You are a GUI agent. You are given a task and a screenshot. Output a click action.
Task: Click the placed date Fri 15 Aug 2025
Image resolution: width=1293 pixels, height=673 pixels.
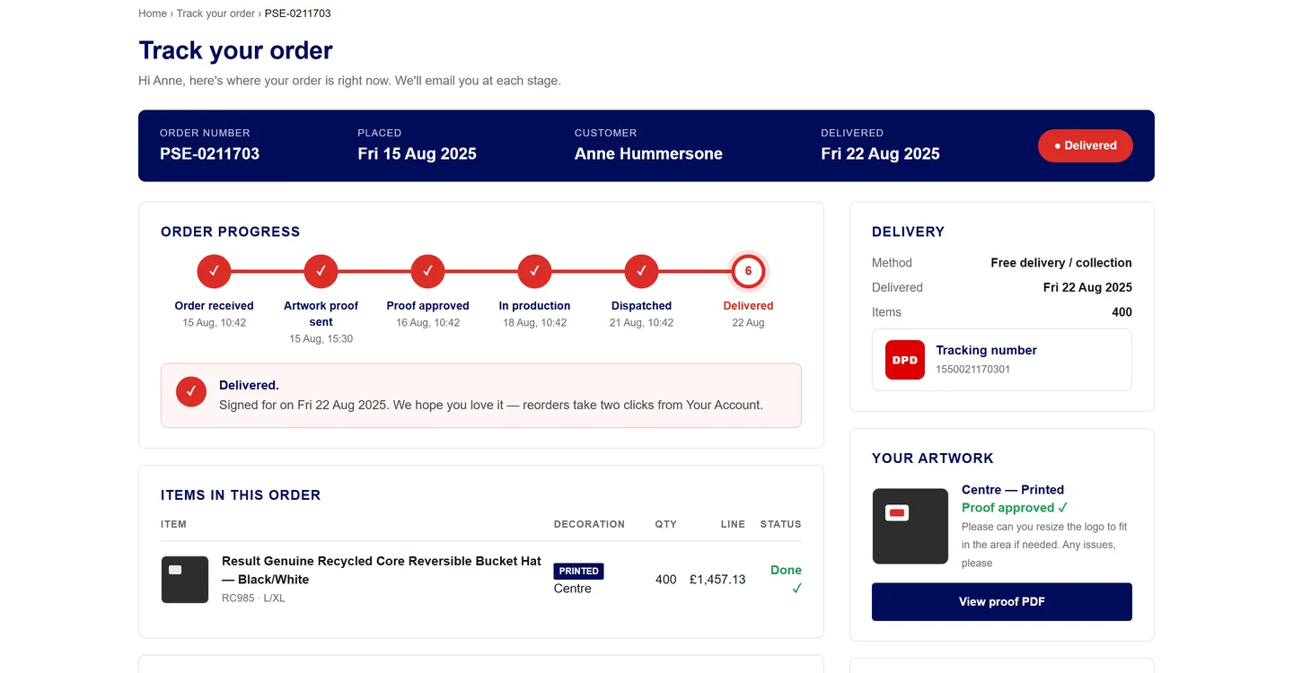[x=417, y=153]
